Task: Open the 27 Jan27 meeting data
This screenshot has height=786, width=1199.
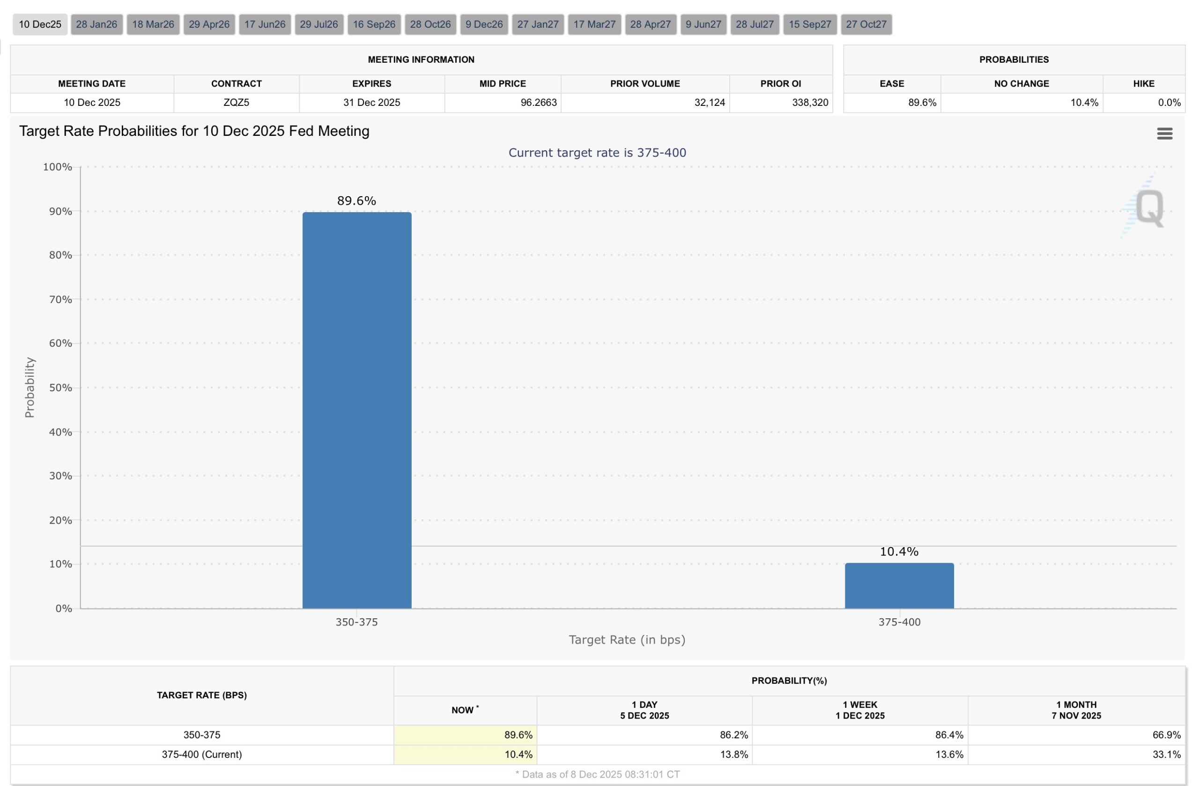Action: [x=538, y=24]
